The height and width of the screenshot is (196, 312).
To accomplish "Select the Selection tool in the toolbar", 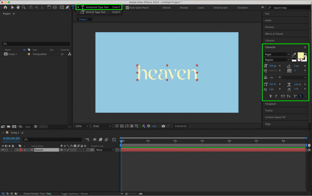I will point(12,7).
